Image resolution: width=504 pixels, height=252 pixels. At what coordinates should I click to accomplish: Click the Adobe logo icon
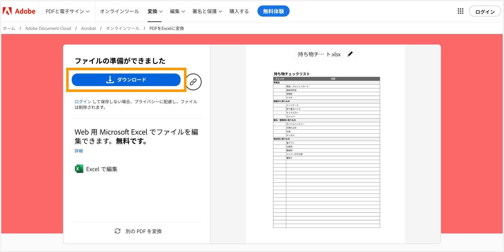click(7, 11)
